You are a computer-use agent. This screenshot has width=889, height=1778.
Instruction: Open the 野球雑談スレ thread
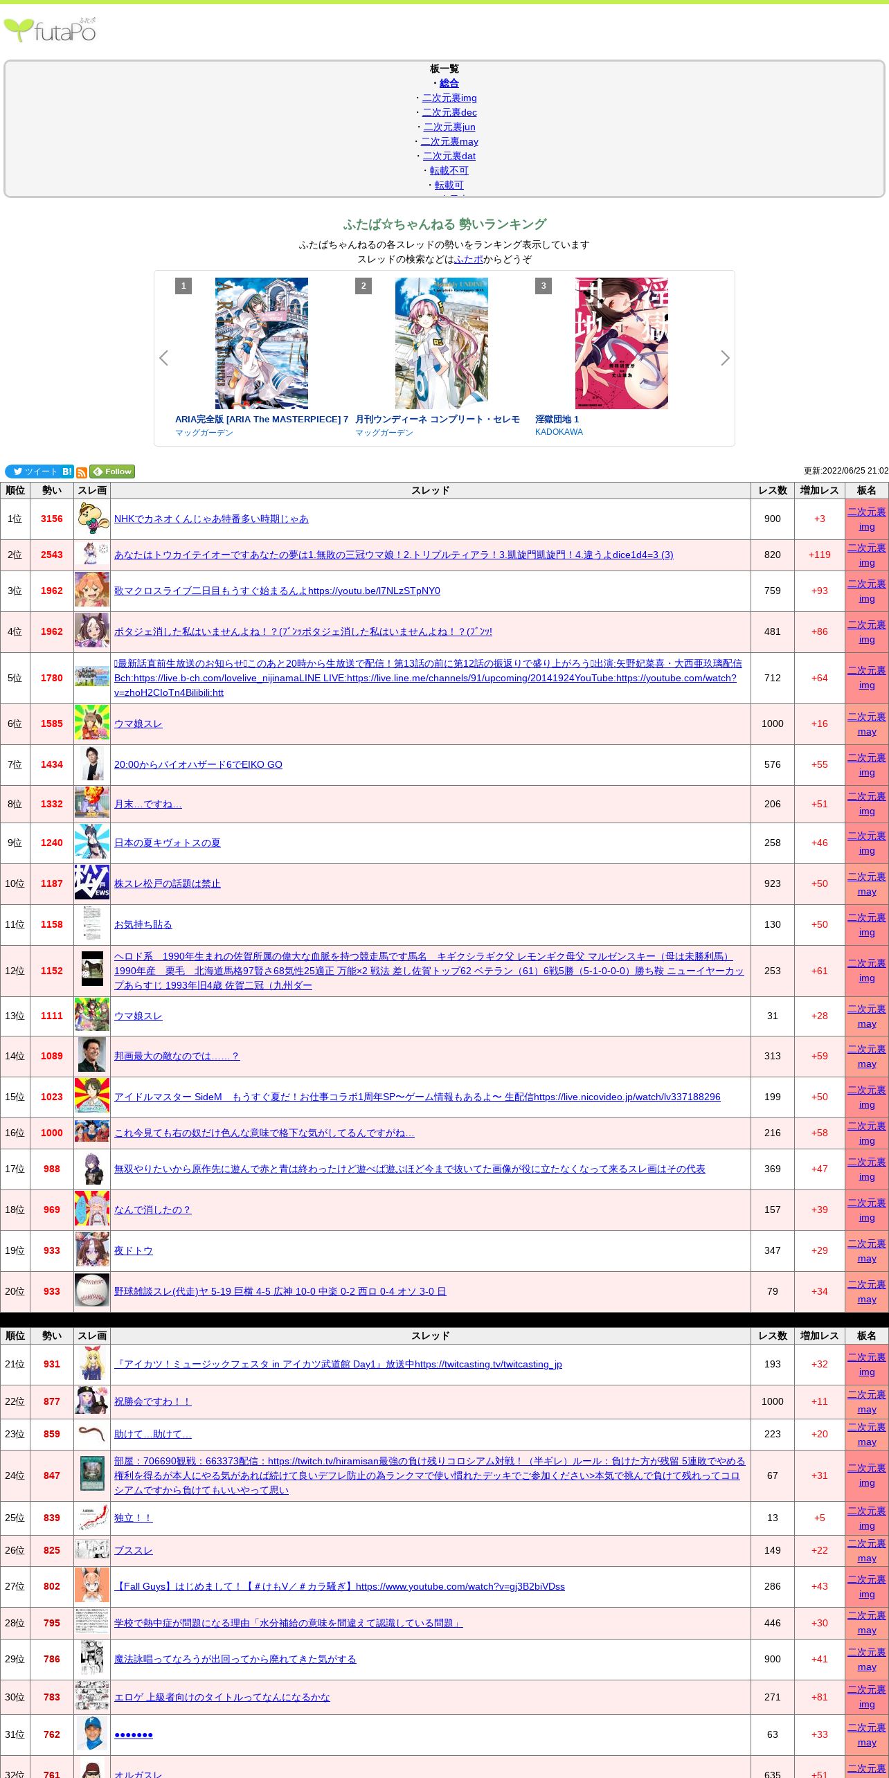pyautogui.click(x=280, y=1291)
